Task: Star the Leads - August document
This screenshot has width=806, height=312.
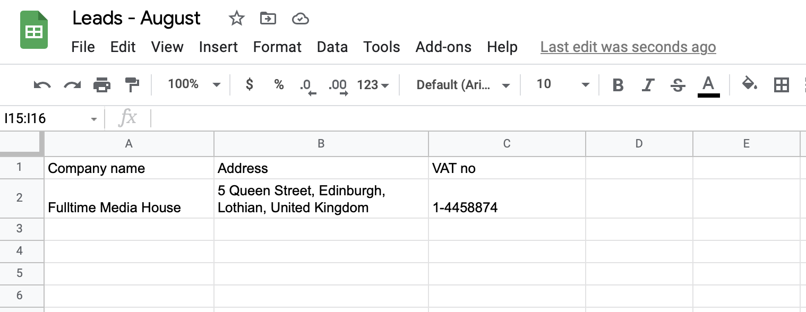Action: 236,19
